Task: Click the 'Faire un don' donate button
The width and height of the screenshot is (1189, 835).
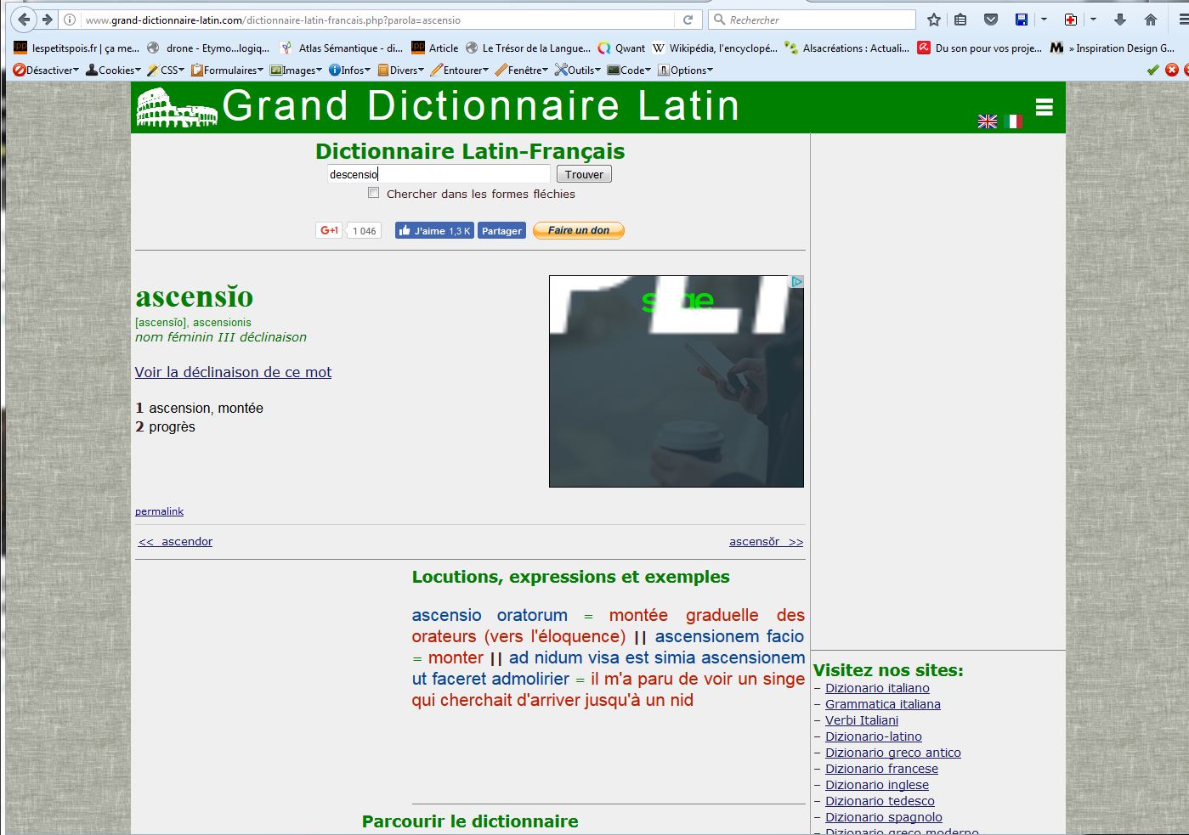Action: tap(578, 230)
